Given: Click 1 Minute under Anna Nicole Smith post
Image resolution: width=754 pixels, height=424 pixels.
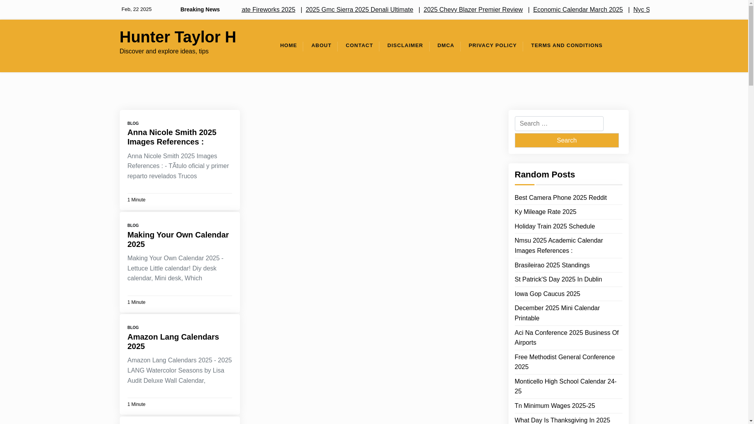Looking at the screenshot, I should tap(136, 200).
